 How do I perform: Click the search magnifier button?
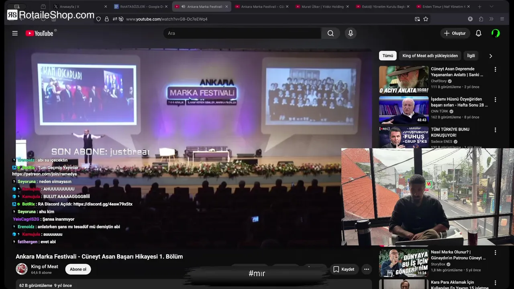tap(330, 33)
